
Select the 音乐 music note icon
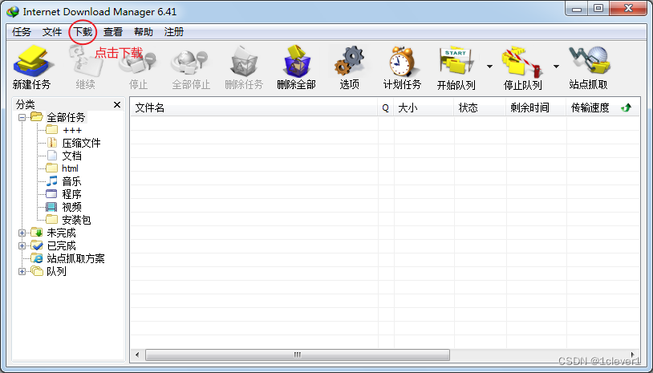click(x=51, y=181)
